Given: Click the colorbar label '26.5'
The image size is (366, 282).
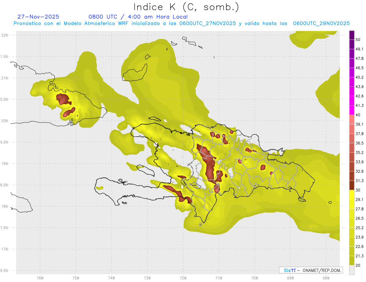Looking at the screenshot, I should [359, 218].
